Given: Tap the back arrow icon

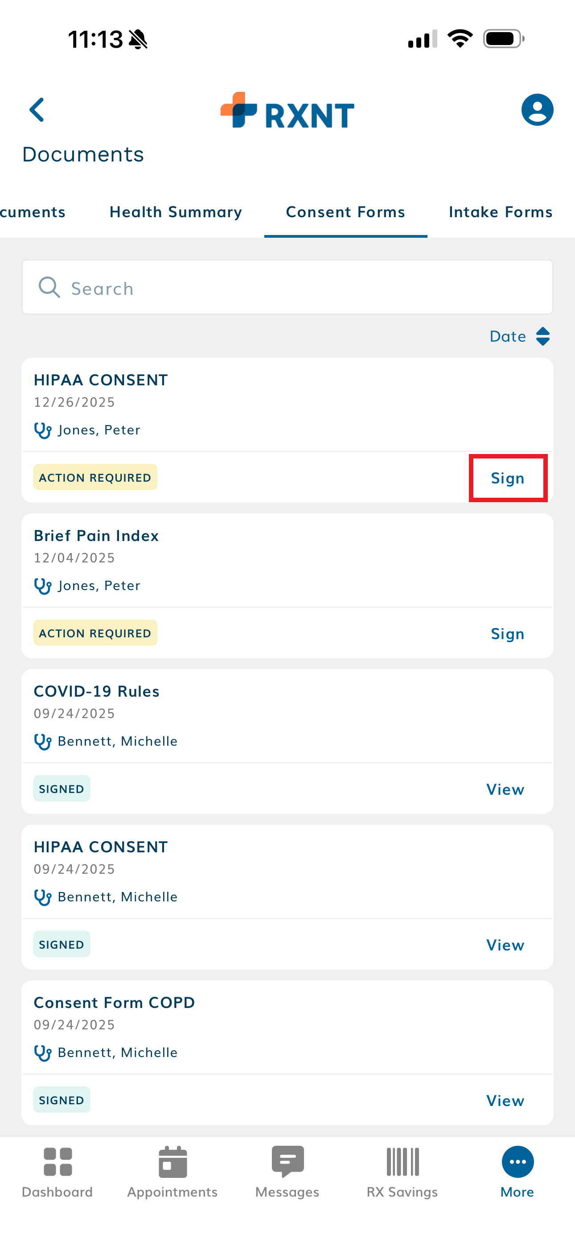Looking at the screenshot, I should 37,110.
